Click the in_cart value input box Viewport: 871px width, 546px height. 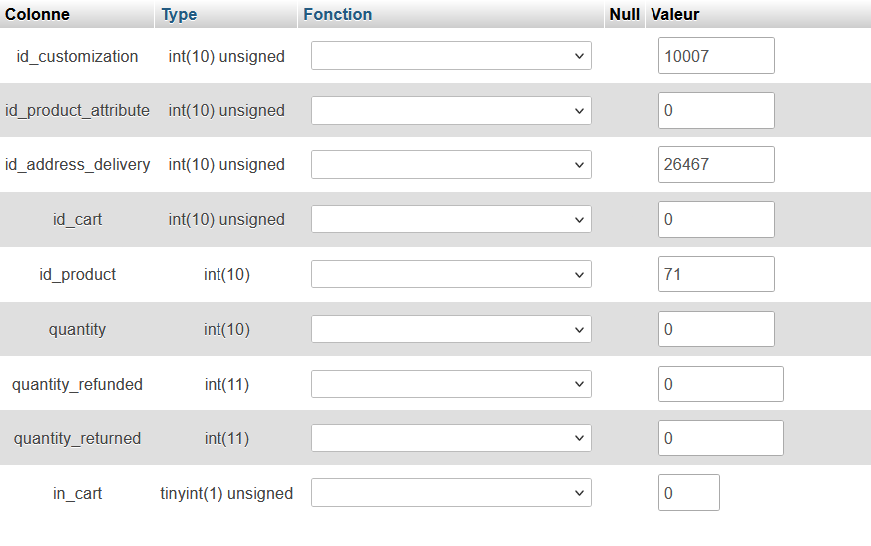pos(688,493)
